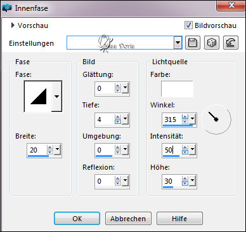Click the Innenfase dialog app icon

(x=7, y=8)
